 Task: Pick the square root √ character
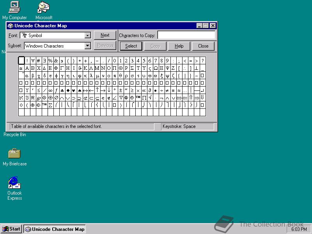pyautogui.click(x=150, y=98)
